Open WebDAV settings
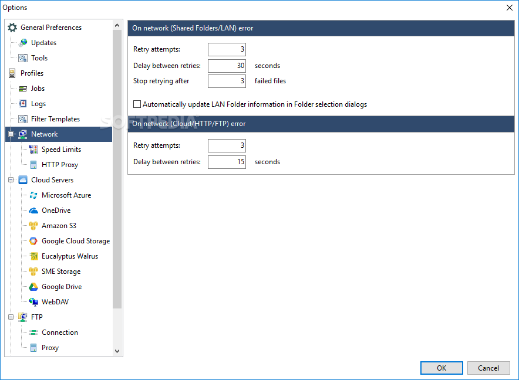 click(55, 302)
